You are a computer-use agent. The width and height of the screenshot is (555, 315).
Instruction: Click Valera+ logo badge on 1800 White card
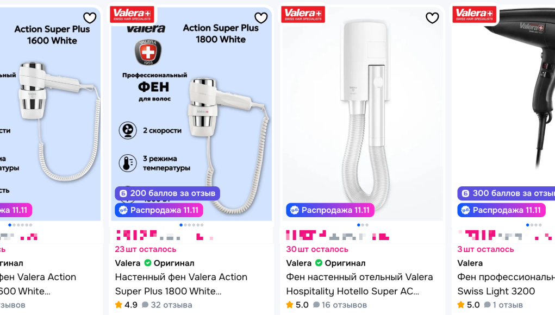click(132, 15)
